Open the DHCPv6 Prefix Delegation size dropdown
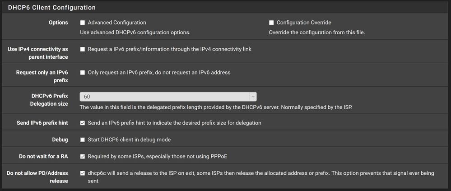This screenshot has width=451, height=191. [x=168, y=97]
